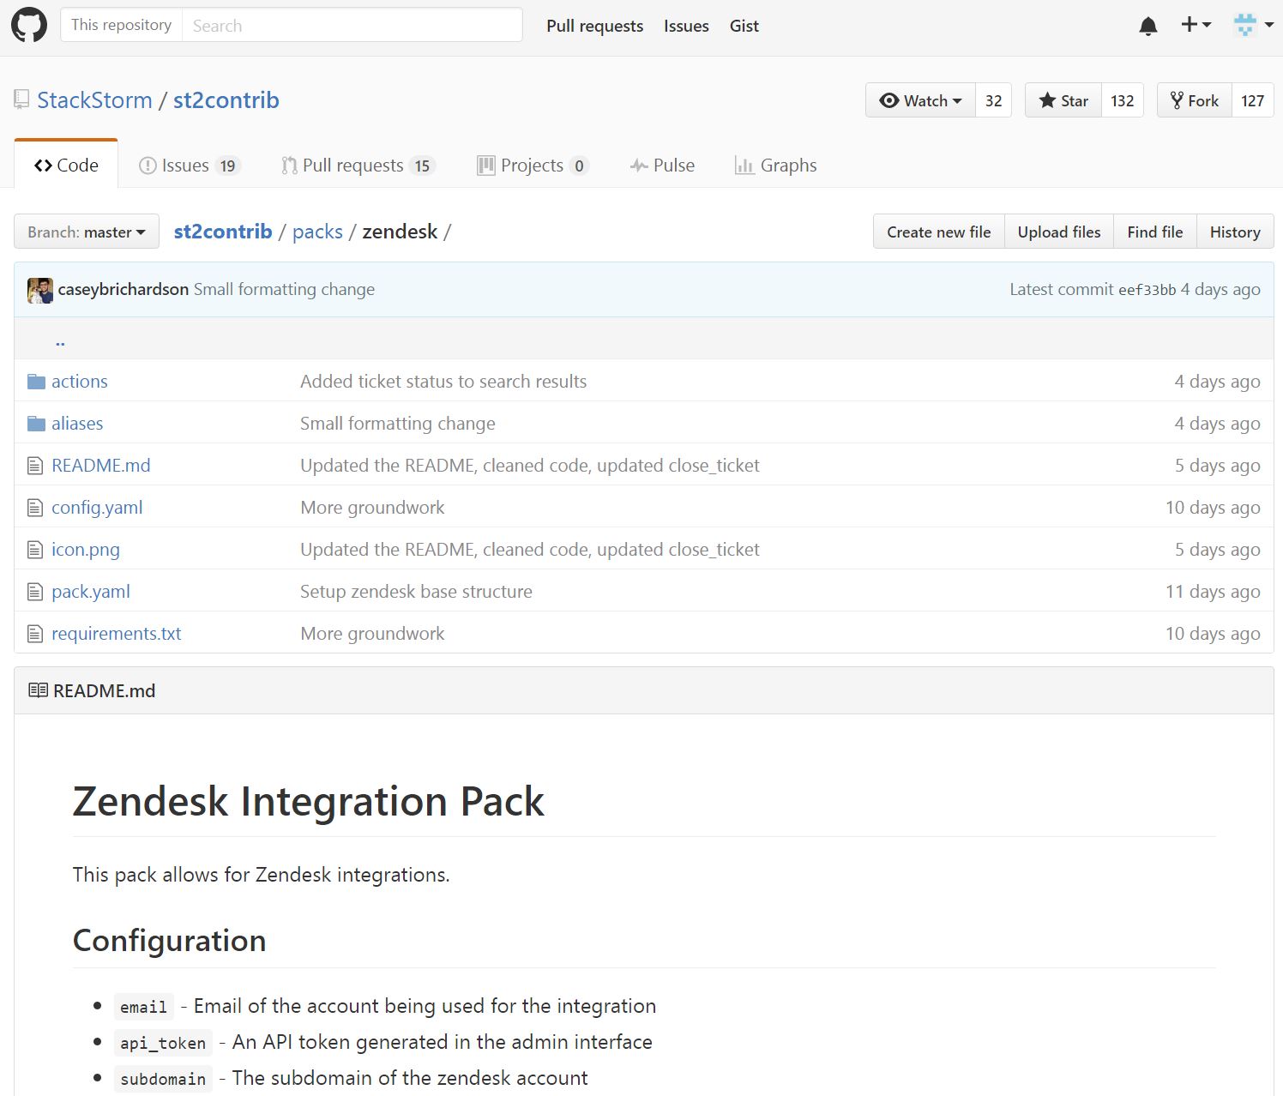Open caseybrichardson avatar thumbnail
The height and width of the screenshot is (1096, 1283).
[40, 290]
